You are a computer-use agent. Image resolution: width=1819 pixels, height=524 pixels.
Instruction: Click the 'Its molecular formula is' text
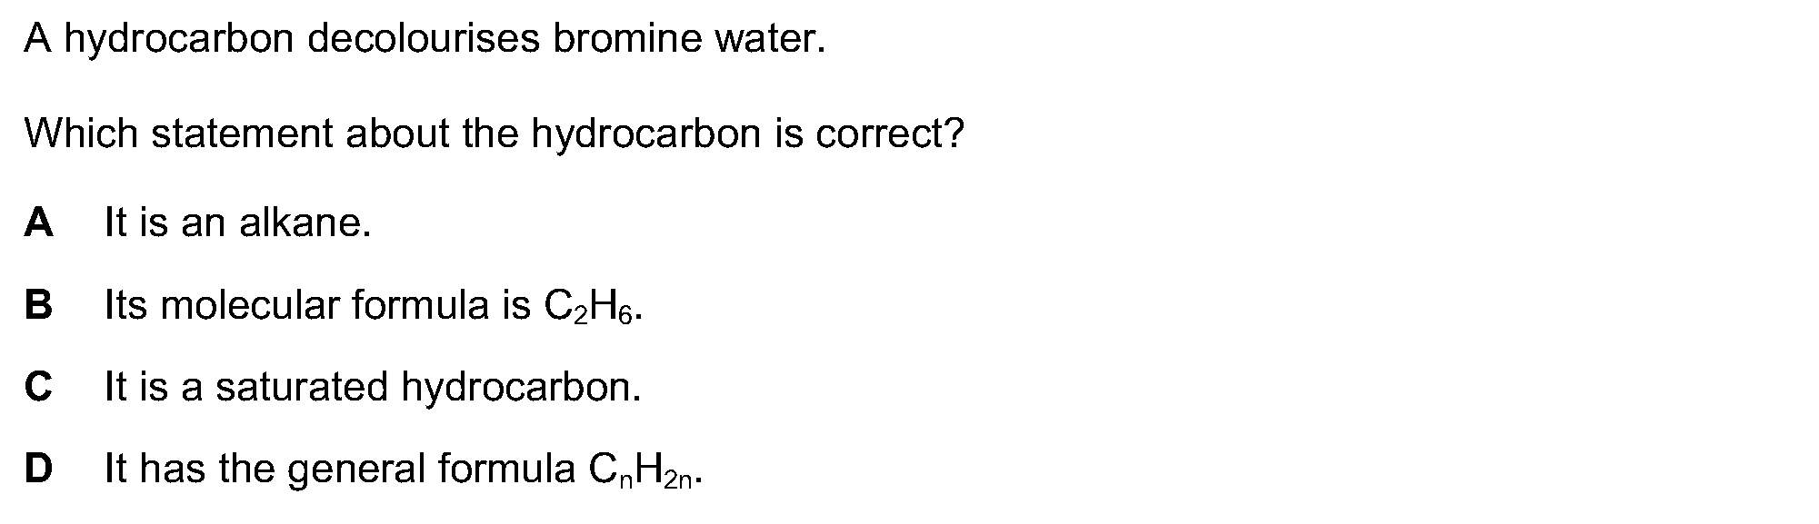tap(317, 305)
